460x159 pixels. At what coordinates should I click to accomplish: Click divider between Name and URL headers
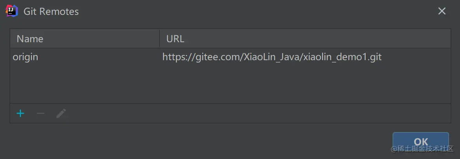pos(159,39)
